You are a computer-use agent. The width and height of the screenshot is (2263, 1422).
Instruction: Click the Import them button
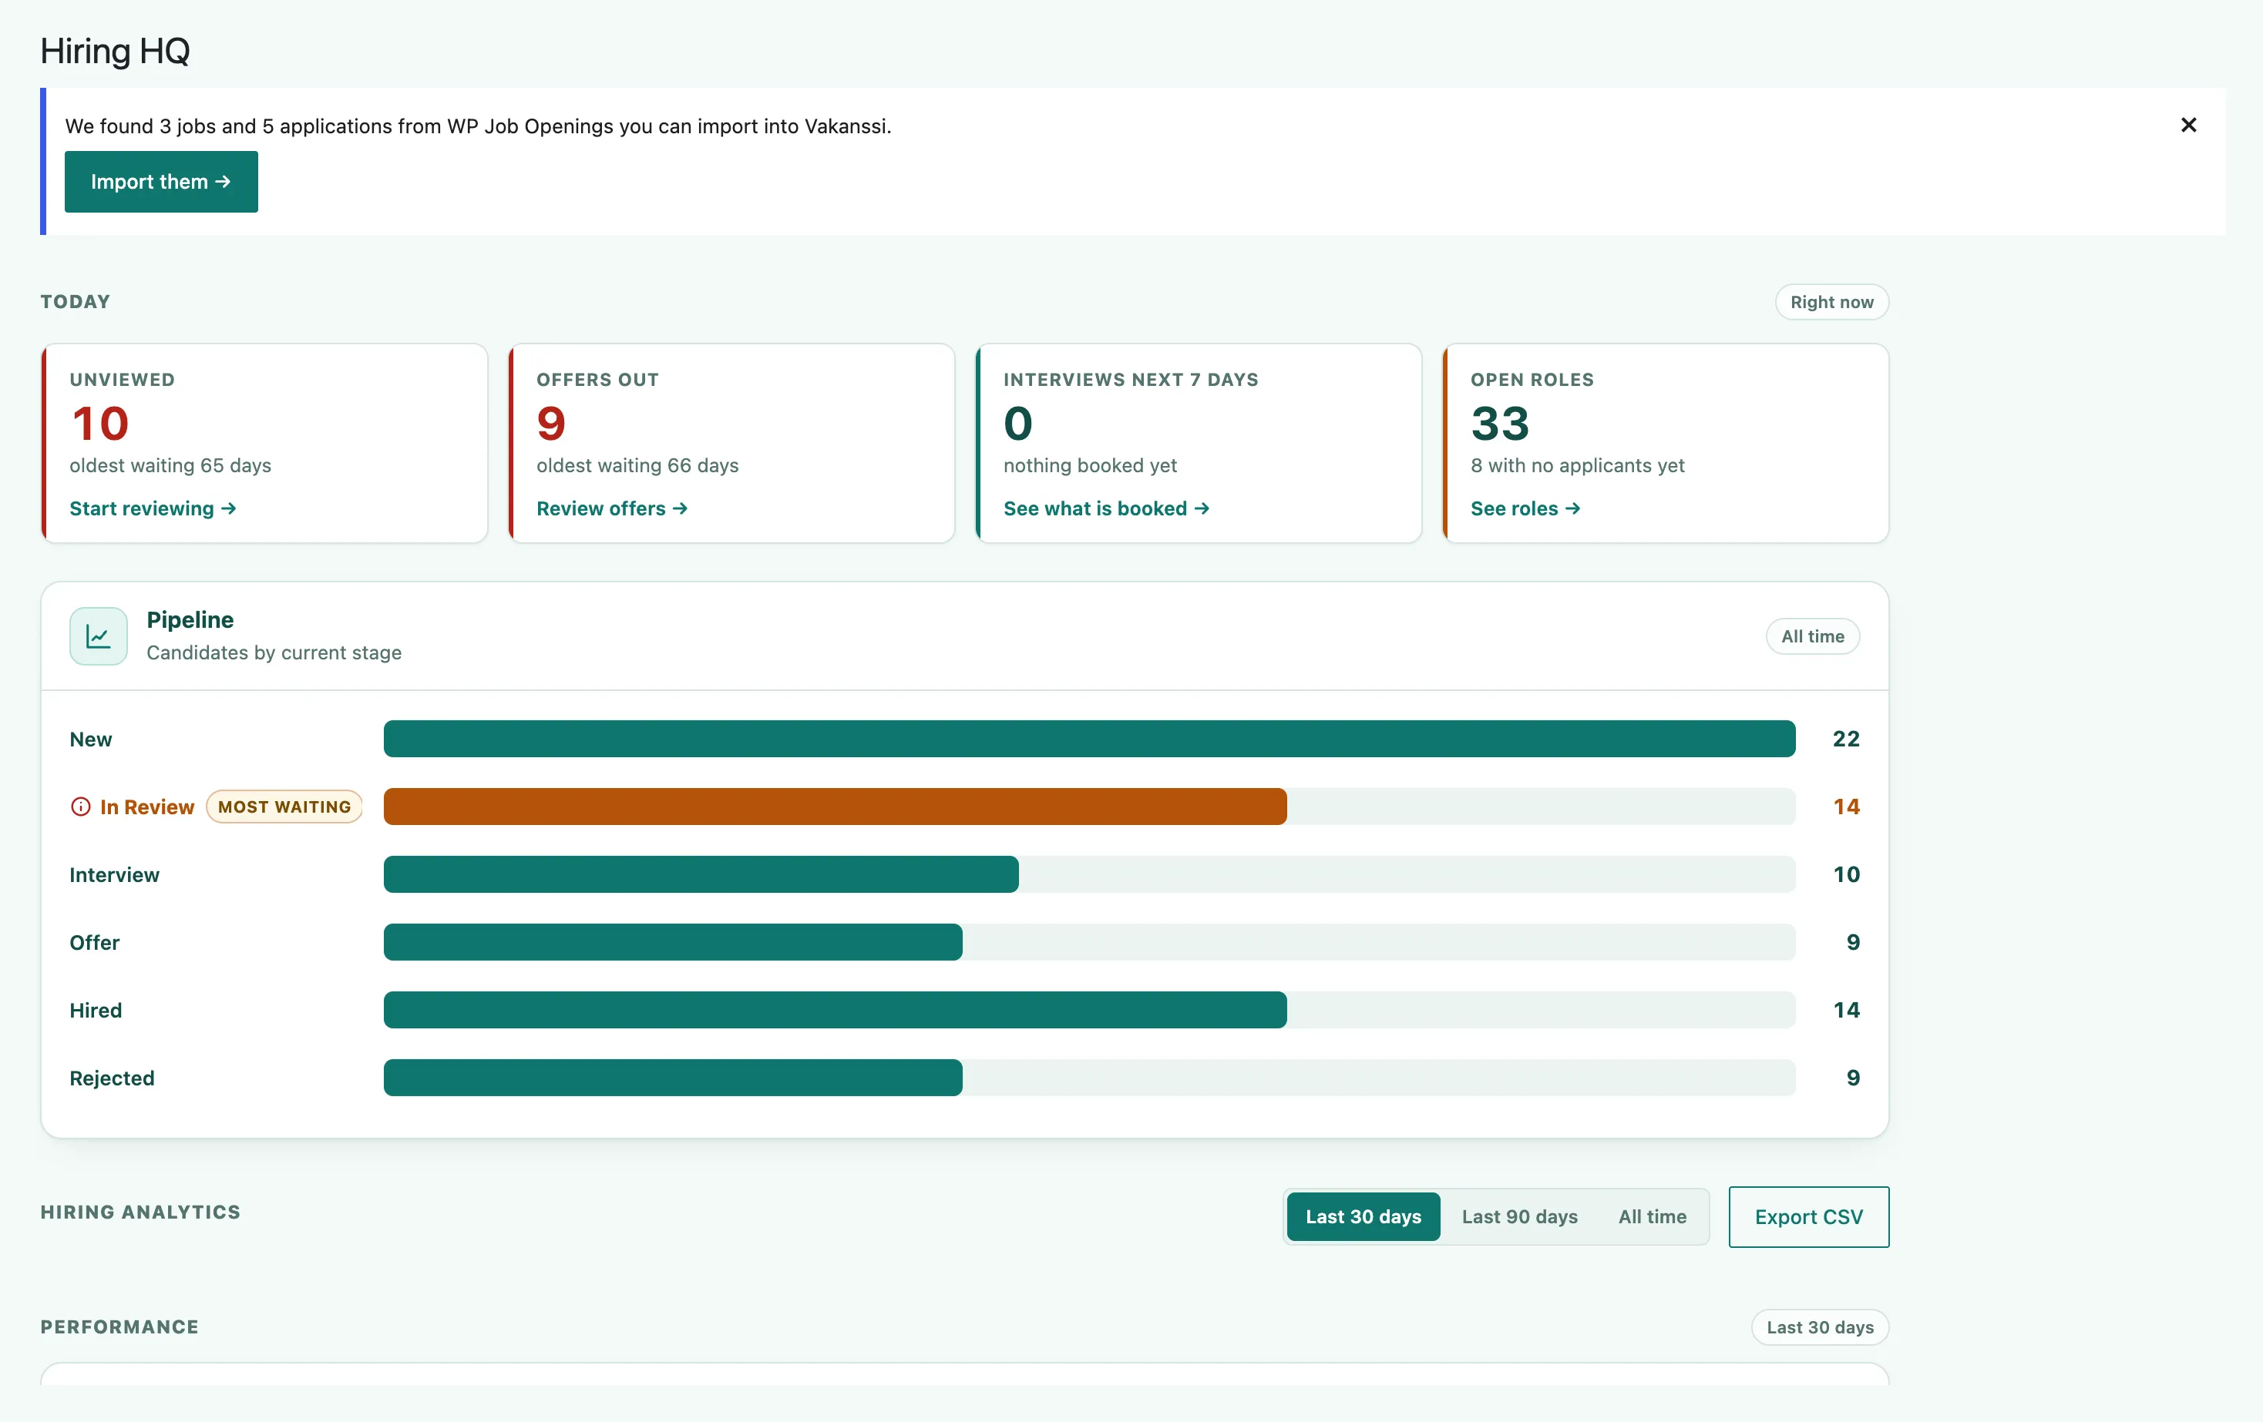[160, 181]
